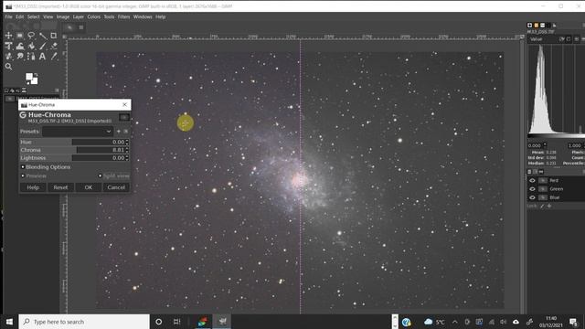
Task: Click Red channel thumbnail
Action: point(543,181)
